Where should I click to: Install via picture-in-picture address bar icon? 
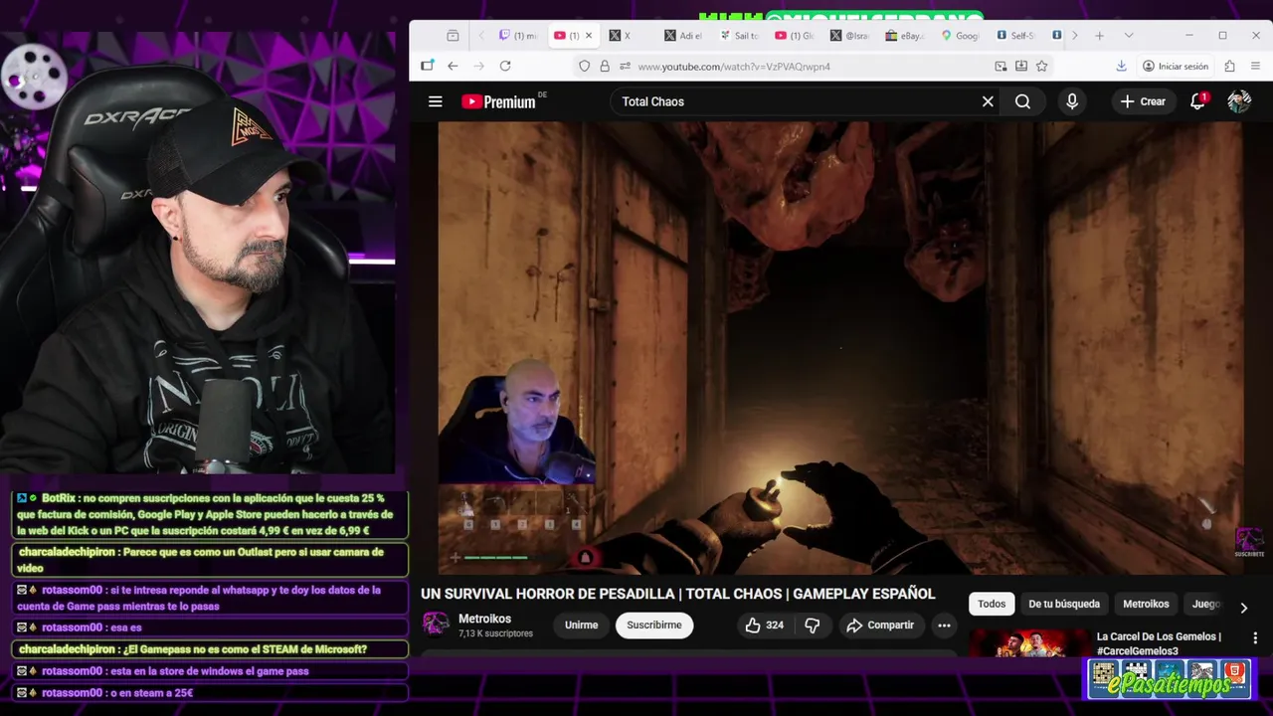[1000, 66]
